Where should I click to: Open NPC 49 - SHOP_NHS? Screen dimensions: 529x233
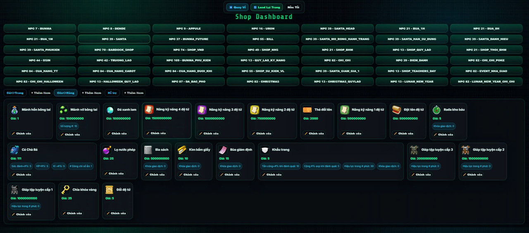pyautogui.click(x=263, y=50)
